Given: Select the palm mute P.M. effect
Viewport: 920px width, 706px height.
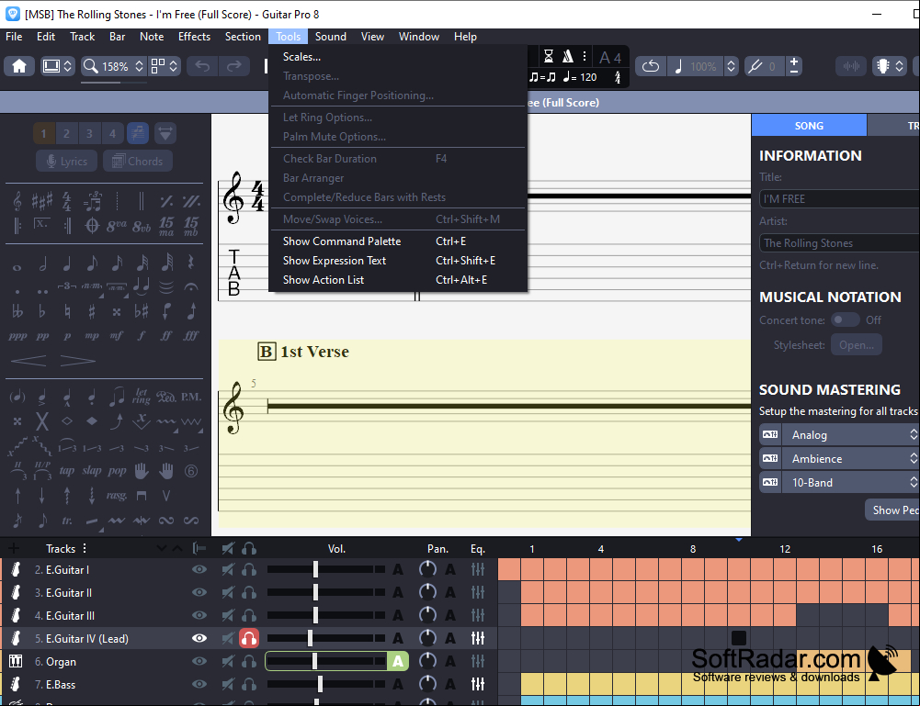Looking at the screenshot, I should (x=190, y=398).
